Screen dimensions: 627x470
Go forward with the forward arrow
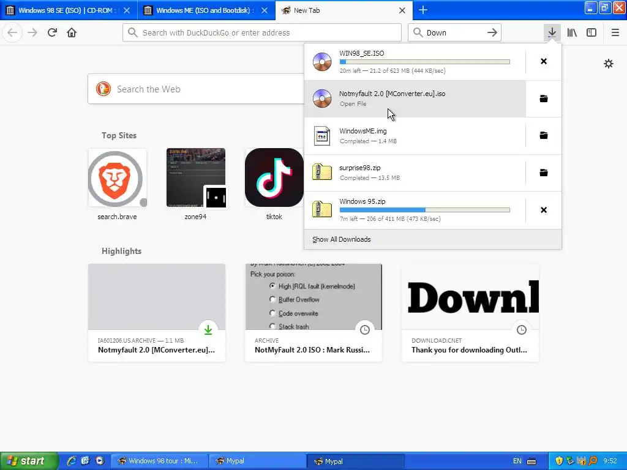pyautogui.click(x=32, y=32)
